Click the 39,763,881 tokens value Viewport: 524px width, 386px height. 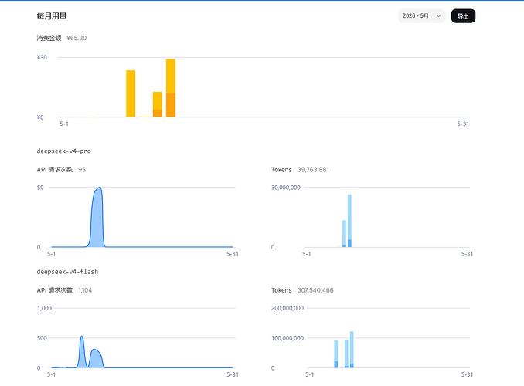[x=313, y=170]
